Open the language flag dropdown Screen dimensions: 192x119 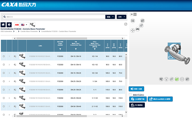click(x=25, y=25)
